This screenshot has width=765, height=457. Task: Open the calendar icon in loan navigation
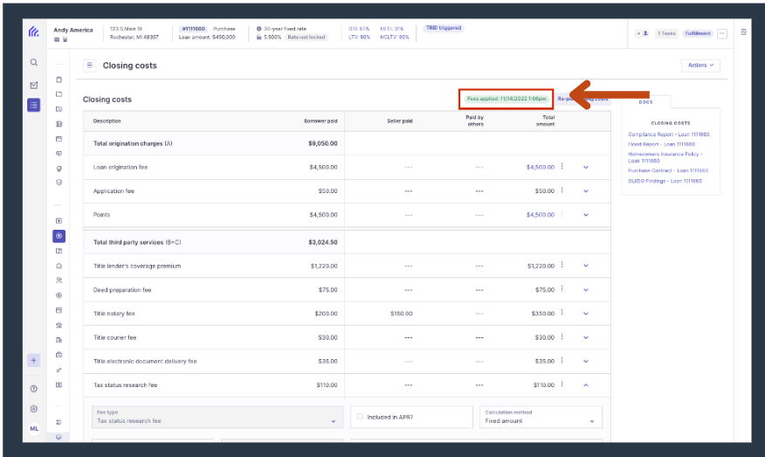59,139
